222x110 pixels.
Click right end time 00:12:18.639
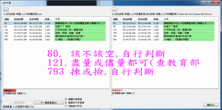(144, 23)
